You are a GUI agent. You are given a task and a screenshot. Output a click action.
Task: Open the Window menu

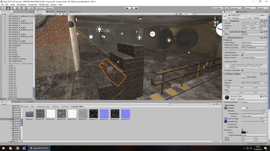click(x=54, y=5)
